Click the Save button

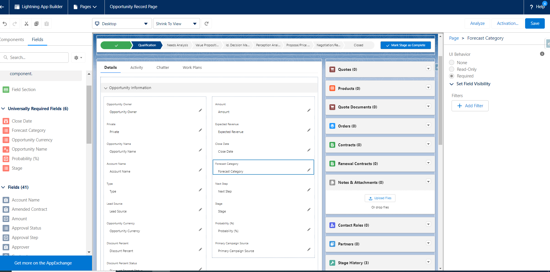(x=535, y=23)
